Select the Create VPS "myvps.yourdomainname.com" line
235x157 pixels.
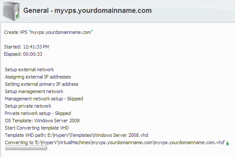click(x=48, y=32)
